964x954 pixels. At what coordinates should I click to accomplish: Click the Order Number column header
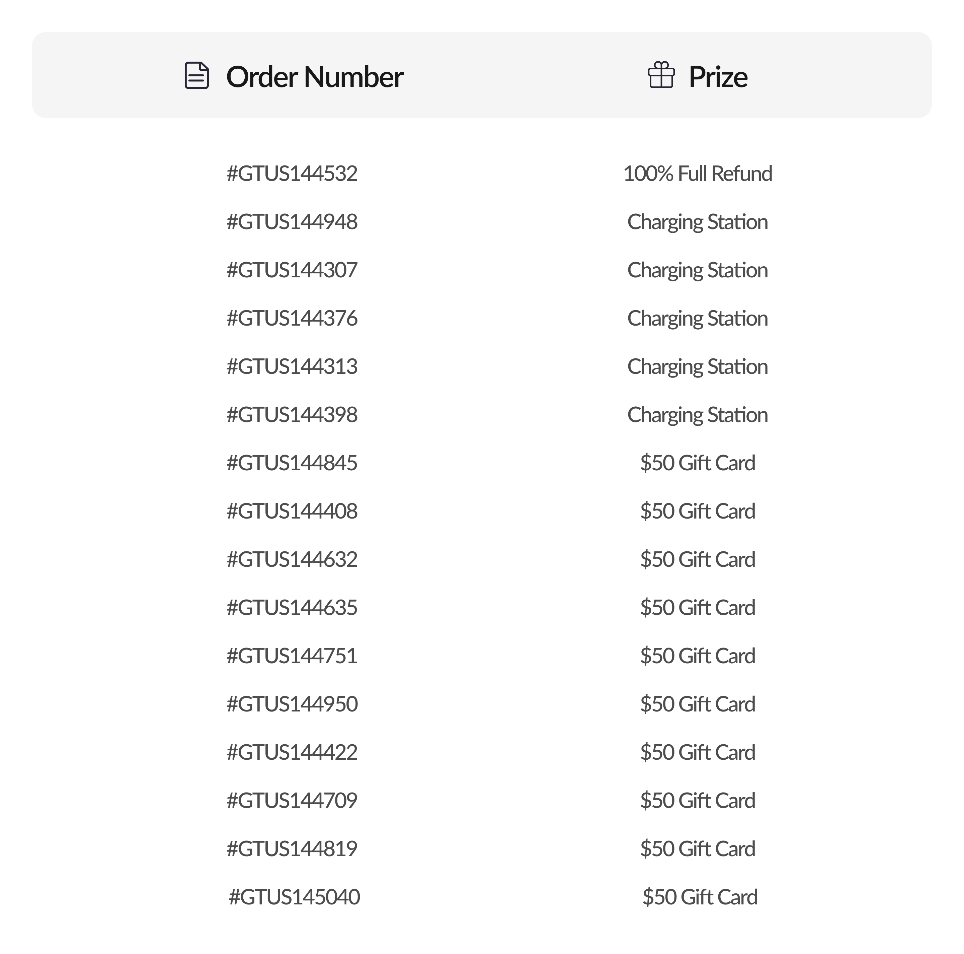(314, 77)
